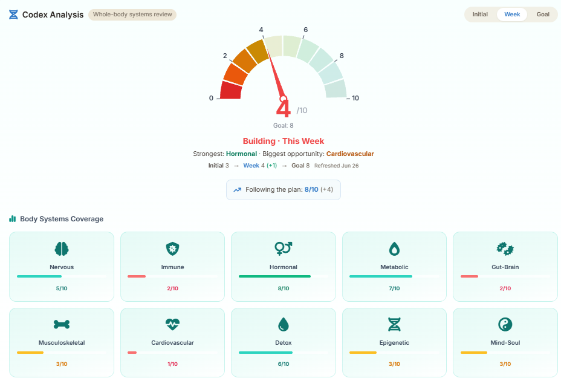Select the Week tab

(512, 15)
